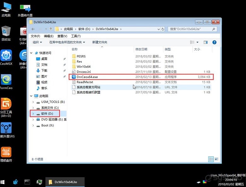Click the 回收站 recycle bin icon
Screen dimensions: 246x187
[x=6, y=32]
